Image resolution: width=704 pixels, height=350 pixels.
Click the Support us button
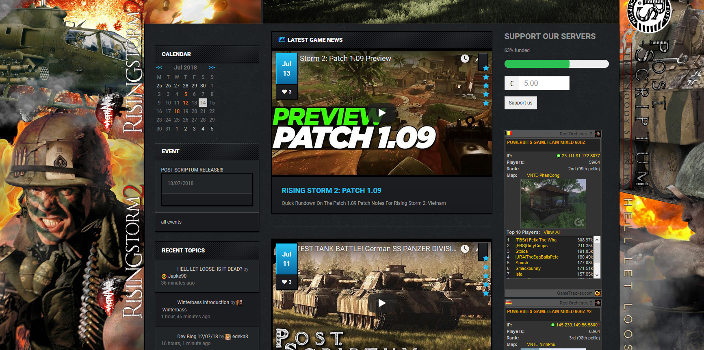[520, 103]
